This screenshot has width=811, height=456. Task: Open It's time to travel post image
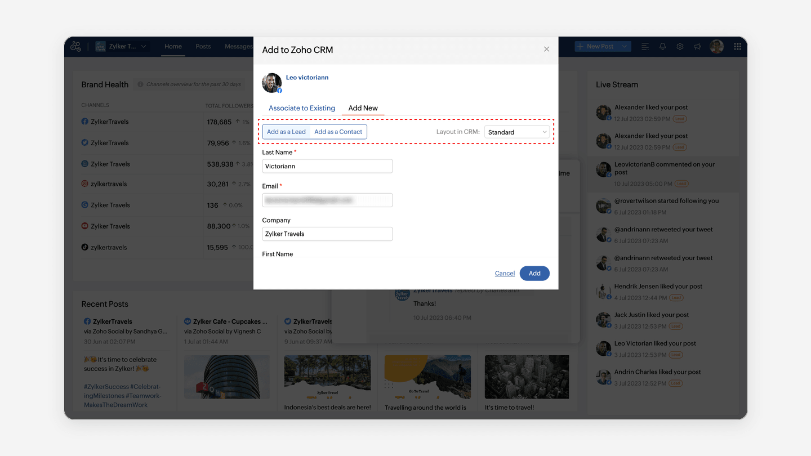tap(527, 377)
